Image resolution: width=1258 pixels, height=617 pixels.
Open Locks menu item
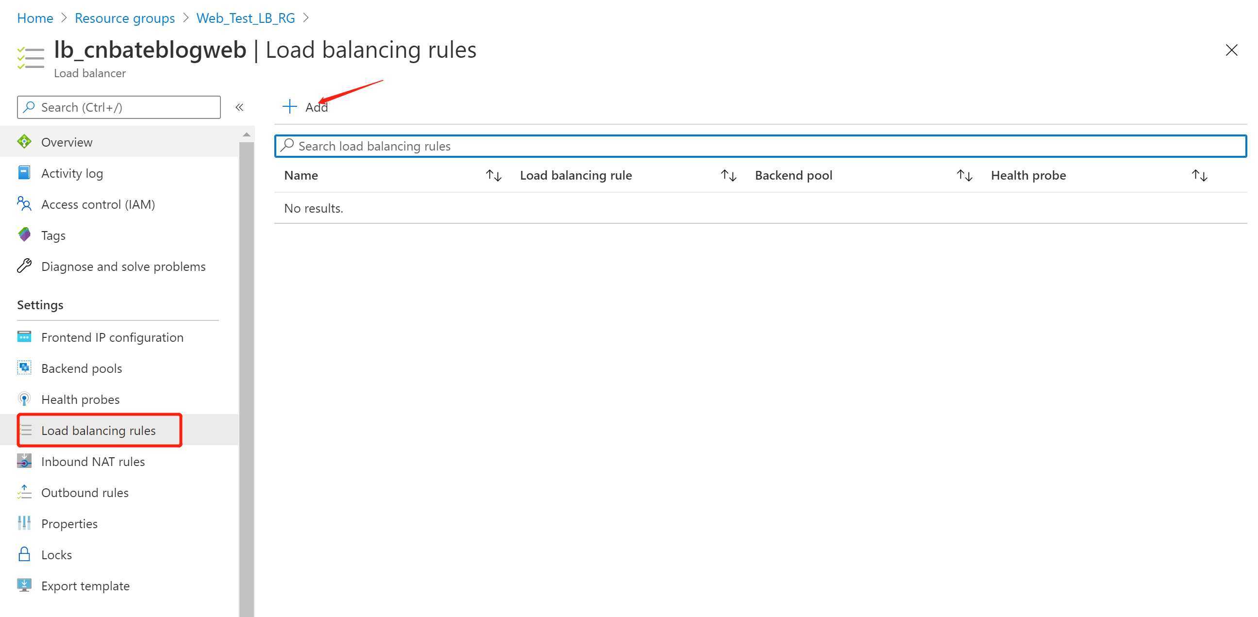point(119,554)
